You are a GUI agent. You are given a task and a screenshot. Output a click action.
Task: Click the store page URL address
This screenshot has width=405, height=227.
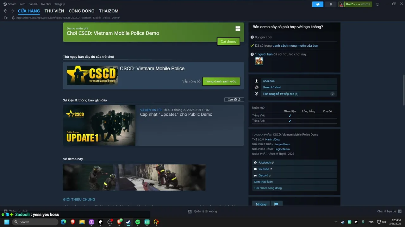[x=68, y=18]
